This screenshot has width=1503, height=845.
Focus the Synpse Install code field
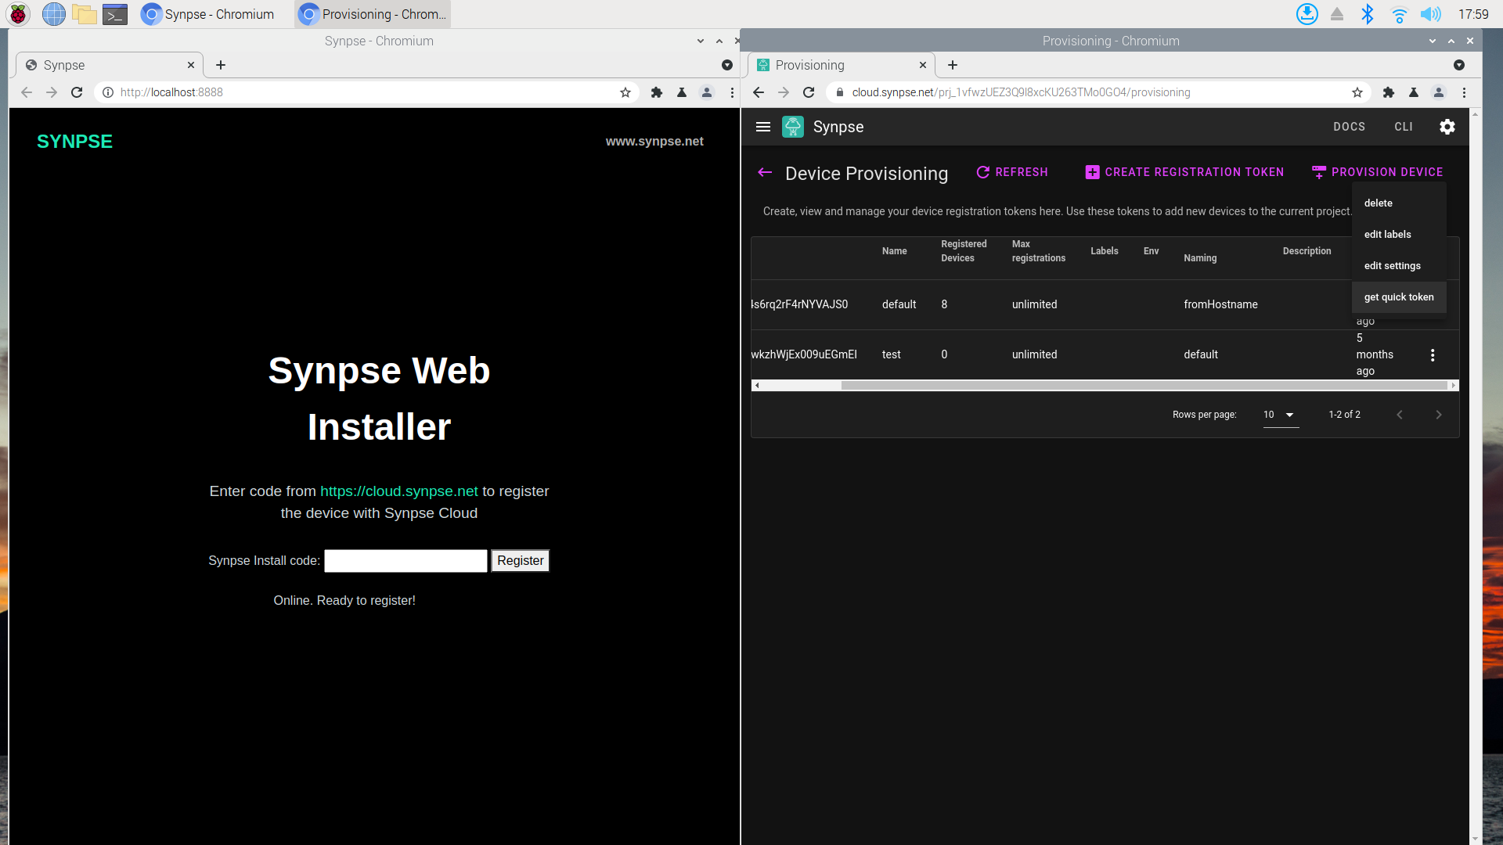(x=405, y=560)
